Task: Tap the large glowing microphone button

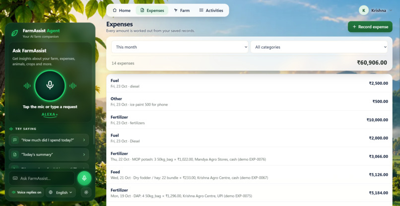Action: click(x=50, y=85)
